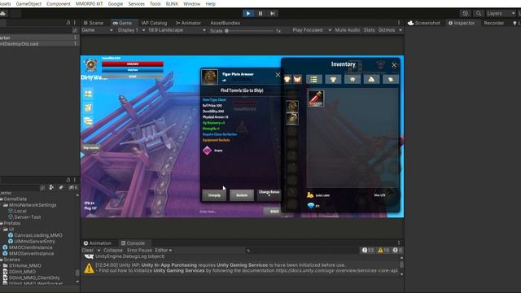Click the chat bubbles icon in game HUD

88,121
